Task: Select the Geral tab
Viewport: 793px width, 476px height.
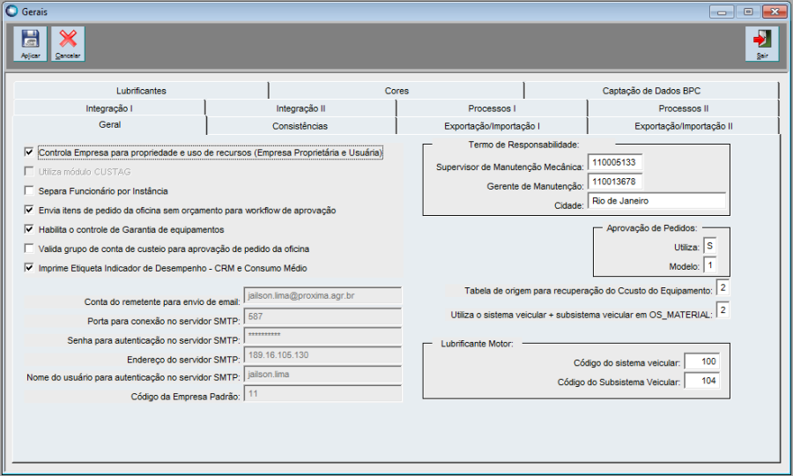Action: (x=110, y=124)
